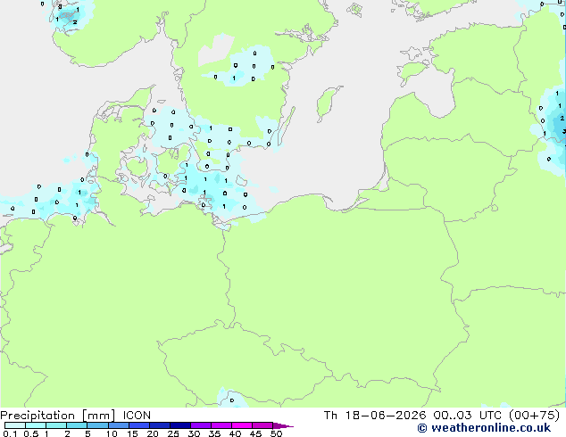Click the date text "18-06-2026"
566x437 pixels.
point(386,416)
